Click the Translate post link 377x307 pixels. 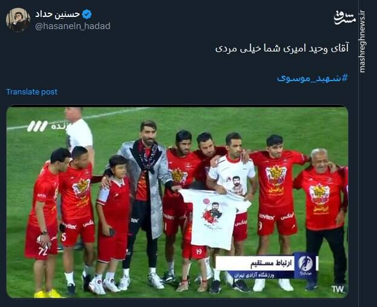[x=31, y=91]
